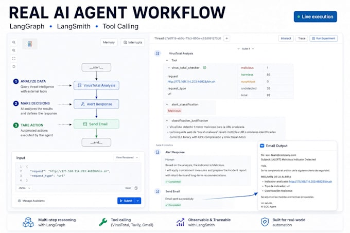Collapse the Tool section
This screenshot has width=350, height=233.
tap(167, 60)
